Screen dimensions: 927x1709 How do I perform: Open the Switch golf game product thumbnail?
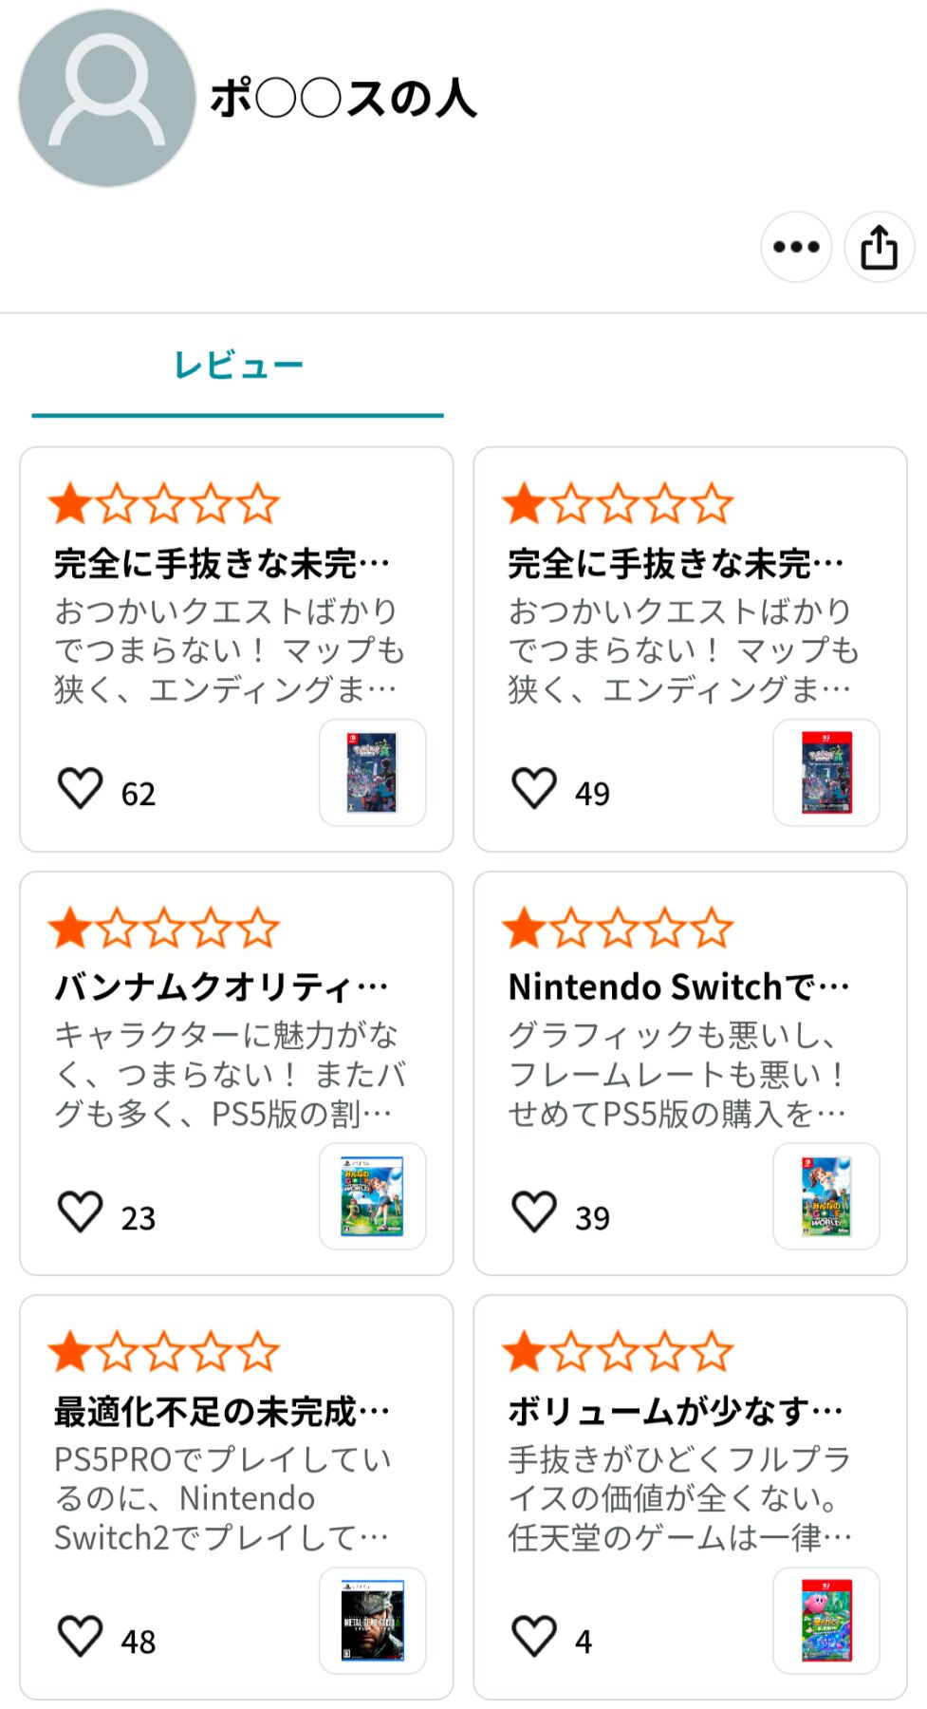(x=825, y=1196)
